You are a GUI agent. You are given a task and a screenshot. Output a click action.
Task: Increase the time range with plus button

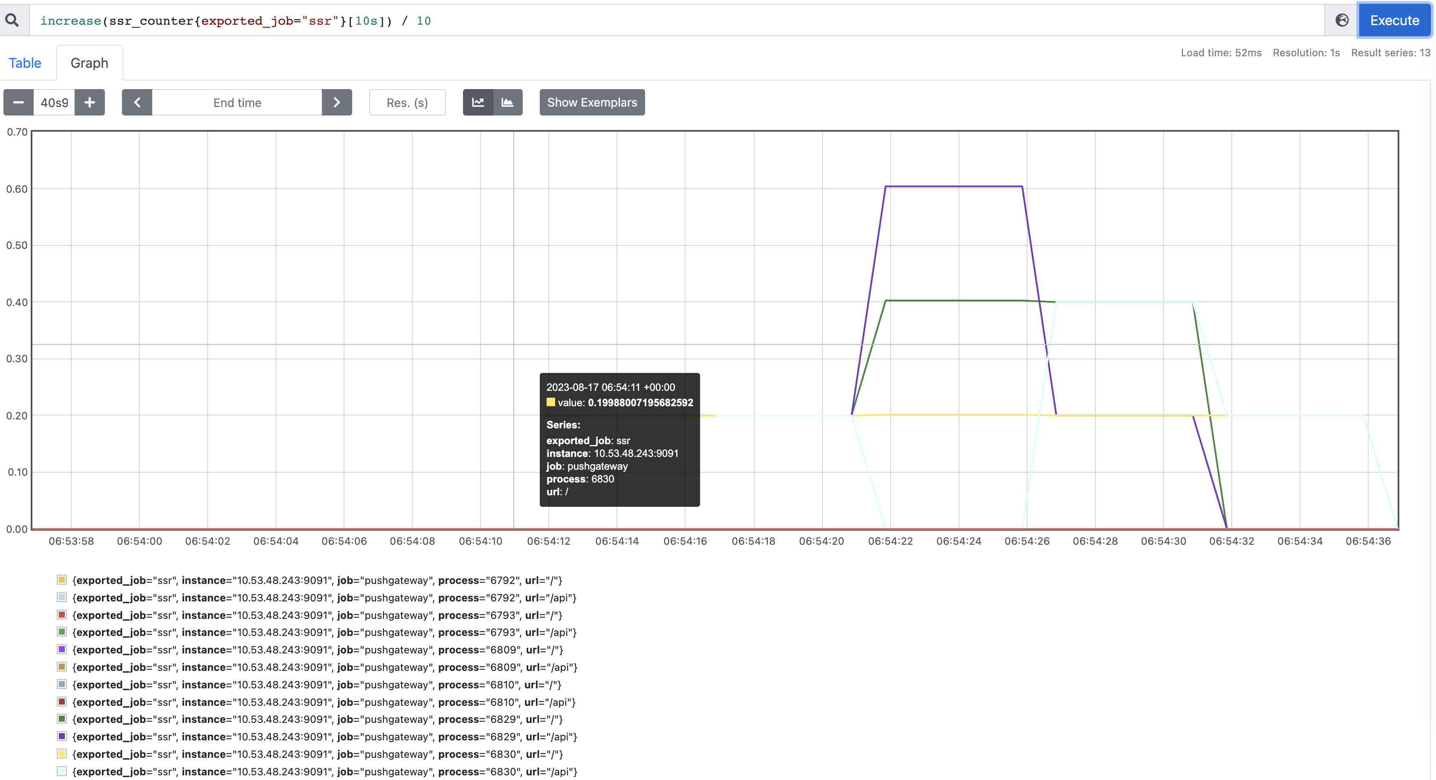coord(90,103)
